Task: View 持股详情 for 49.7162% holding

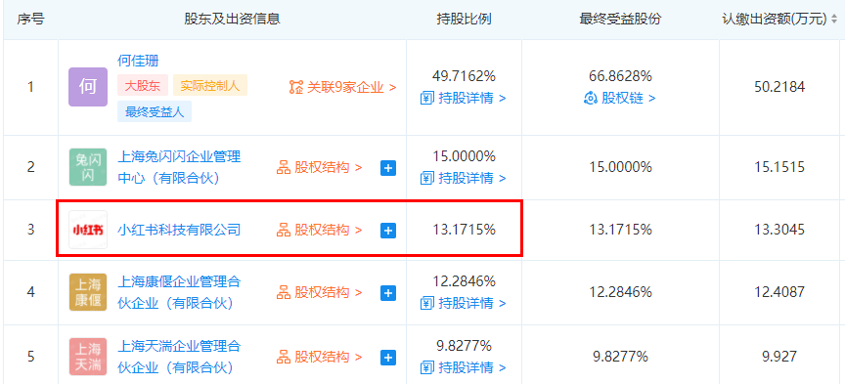Action: 464,98
